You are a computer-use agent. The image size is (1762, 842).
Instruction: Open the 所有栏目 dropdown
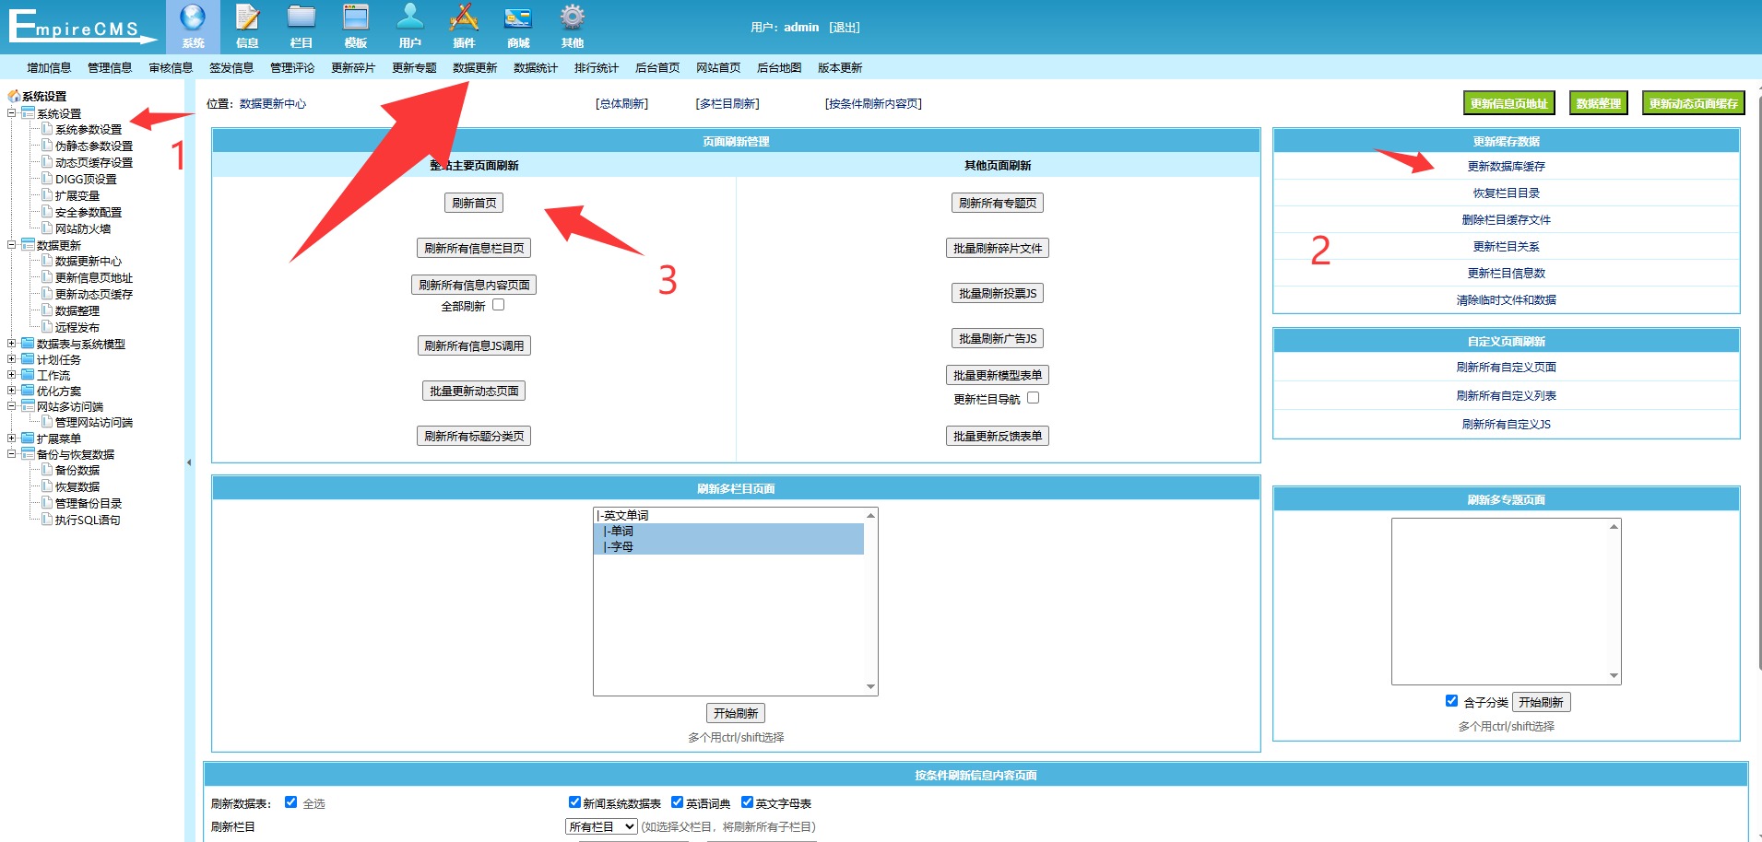coord(601,826)
